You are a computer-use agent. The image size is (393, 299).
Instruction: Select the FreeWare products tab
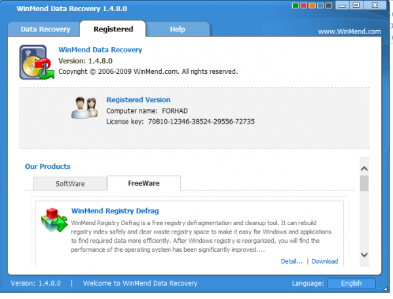pos(143,183)
